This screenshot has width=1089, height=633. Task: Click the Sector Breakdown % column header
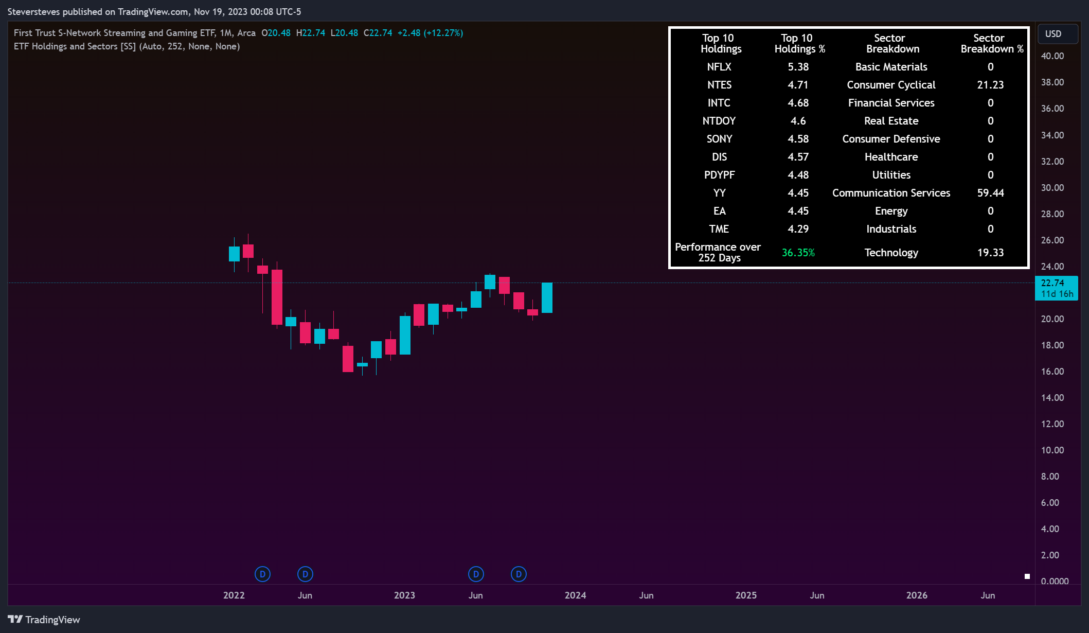point(991,43)
